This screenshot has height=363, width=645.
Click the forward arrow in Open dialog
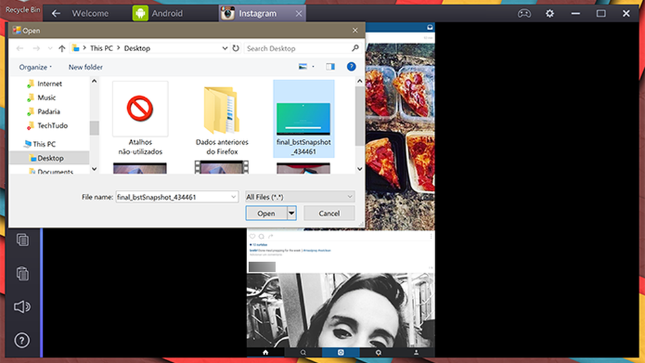click(x=36, y=48)
